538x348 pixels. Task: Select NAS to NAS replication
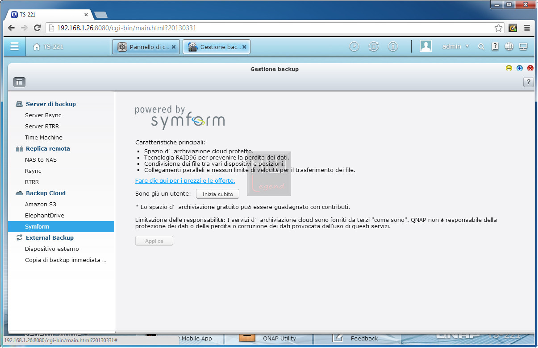pos(41,160)
